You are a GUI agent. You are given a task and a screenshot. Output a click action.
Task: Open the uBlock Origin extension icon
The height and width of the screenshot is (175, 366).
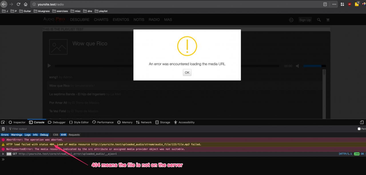[349, 4]
